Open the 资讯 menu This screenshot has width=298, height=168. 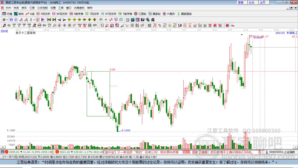point(24,8)
